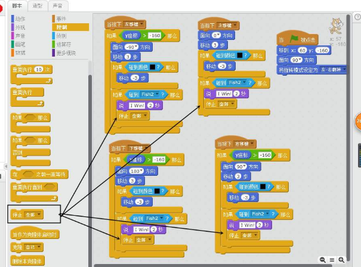Zoom in the scripts area with the plus magnifier
The height and width of the screenshot is (267, 361).
341,260
